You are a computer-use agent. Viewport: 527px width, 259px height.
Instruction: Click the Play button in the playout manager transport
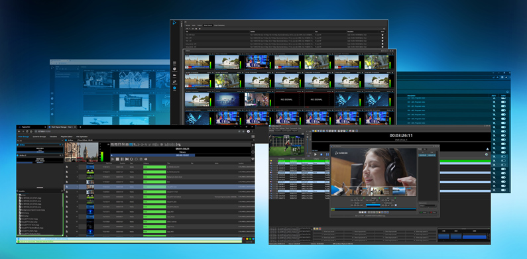click(113, 159)
